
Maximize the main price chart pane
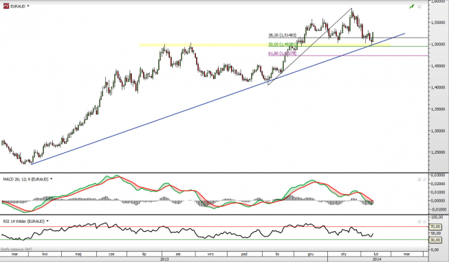pyautogui.click(x=419, y=7)
